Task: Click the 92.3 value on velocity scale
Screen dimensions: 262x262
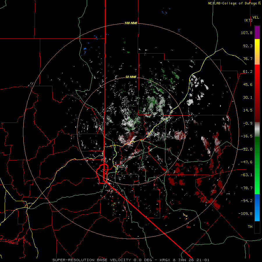Action: pyautogui.click(x=248, y=46)
